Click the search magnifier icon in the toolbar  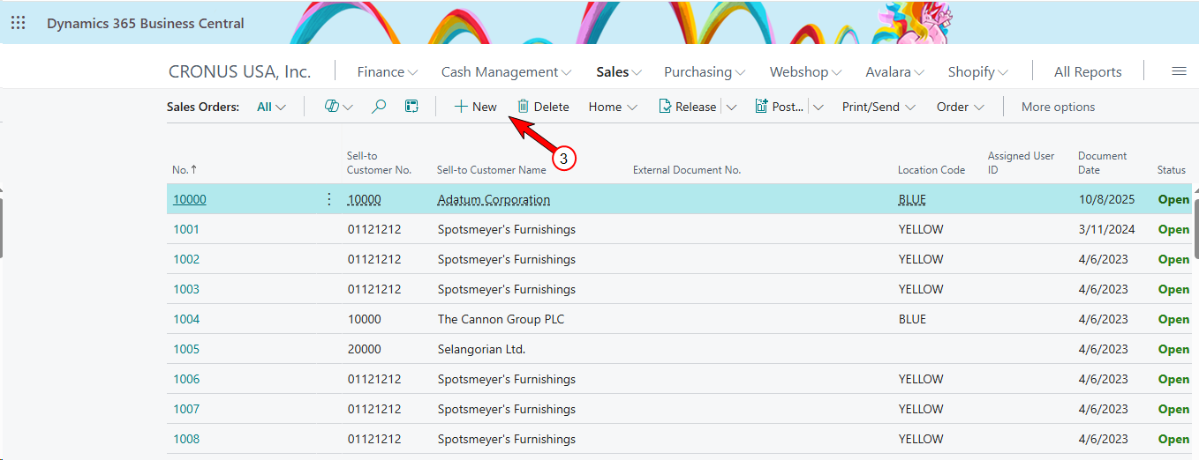[x=379, y=107]
